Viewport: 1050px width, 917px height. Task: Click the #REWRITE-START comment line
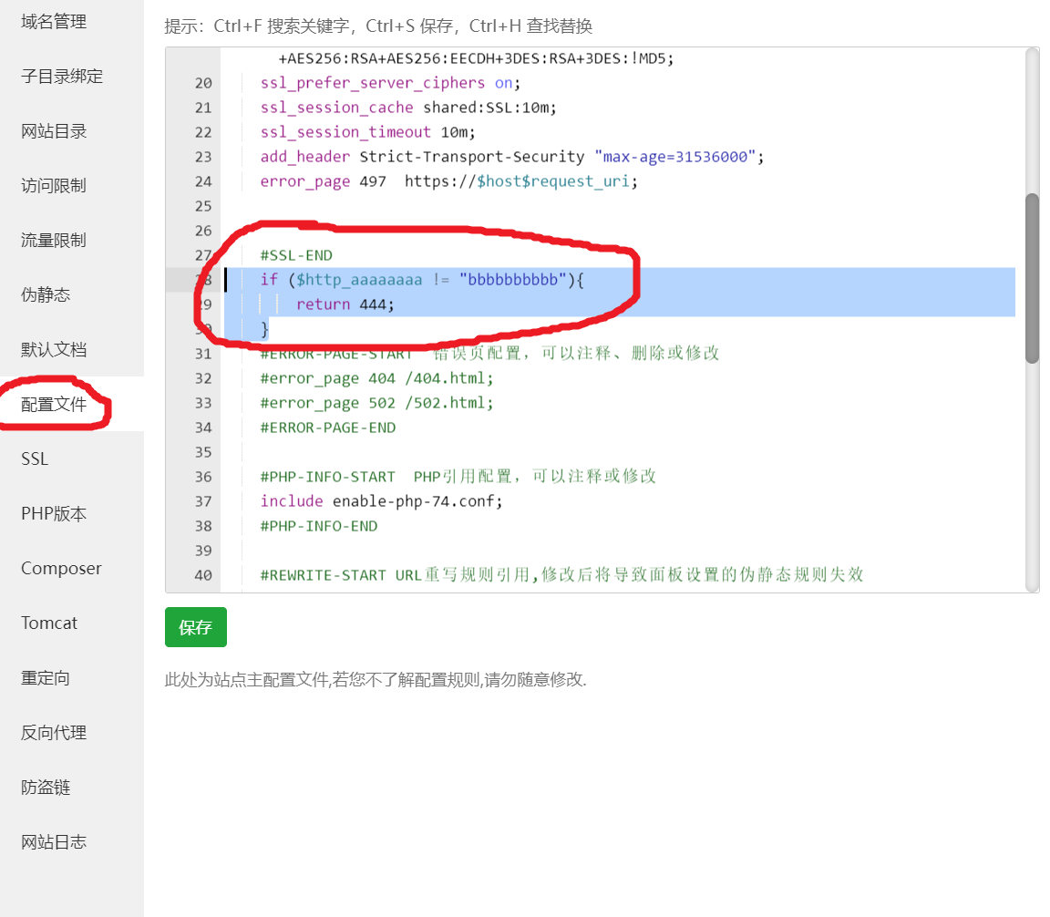click(x=561, y=574)
